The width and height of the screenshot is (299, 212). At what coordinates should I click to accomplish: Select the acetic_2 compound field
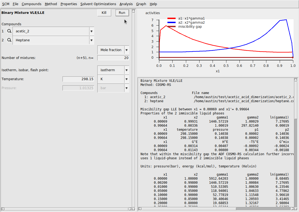tap(51, 31)
